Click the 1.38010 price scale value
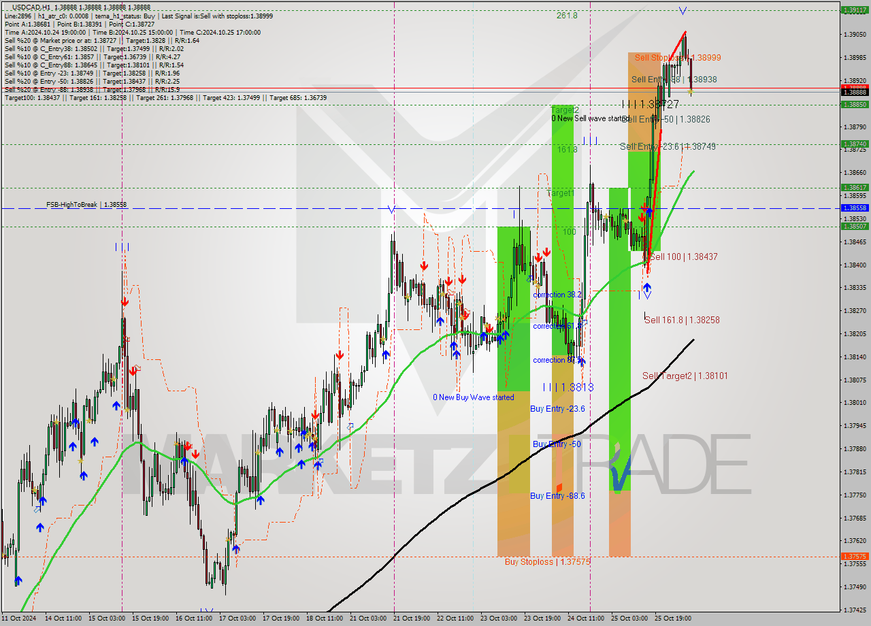This screenshot has width=871, height=626. pos(855,403)
